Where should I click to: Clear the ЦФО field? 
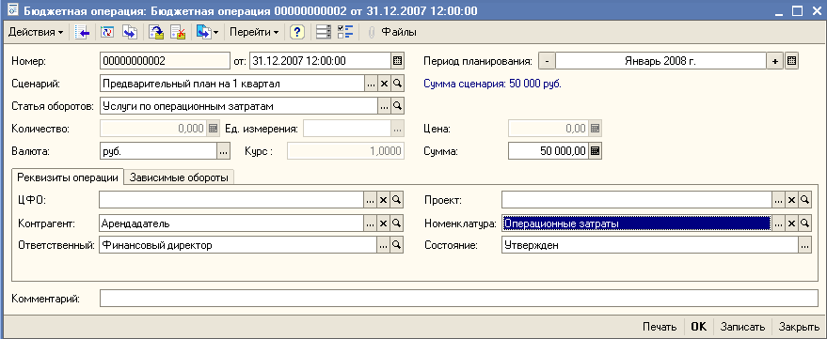385,200
